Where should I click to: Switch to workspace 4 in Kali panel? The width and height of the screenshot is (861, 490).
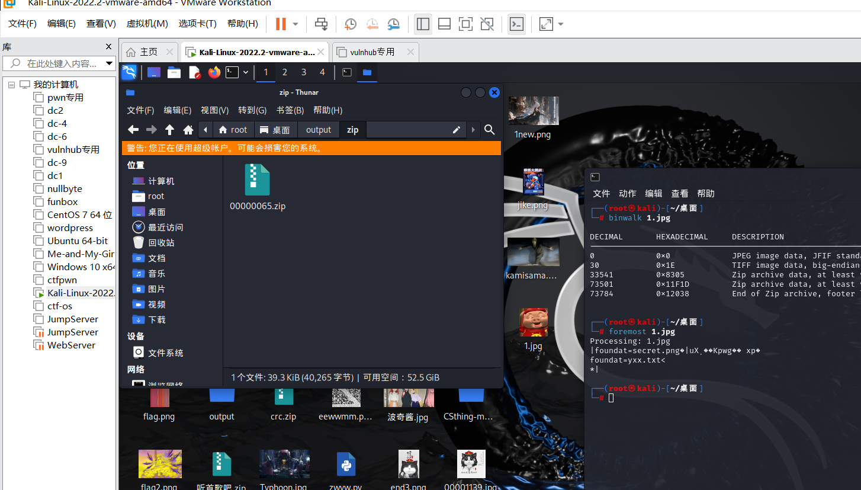(x=322, y=72)
